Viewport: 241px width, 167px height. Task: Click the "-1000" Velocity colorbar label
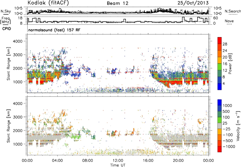pos(229,147)
